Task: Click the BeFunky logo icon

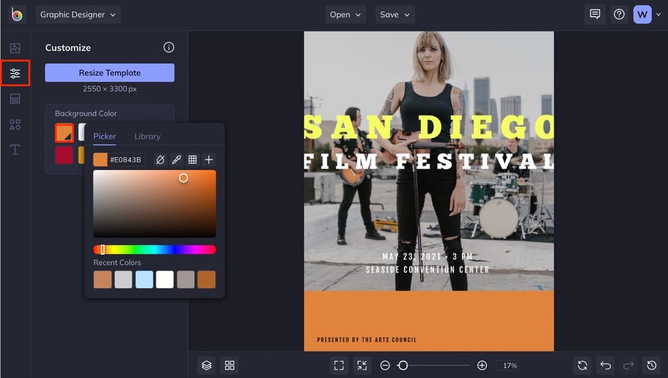Action: tap(17, 15)
